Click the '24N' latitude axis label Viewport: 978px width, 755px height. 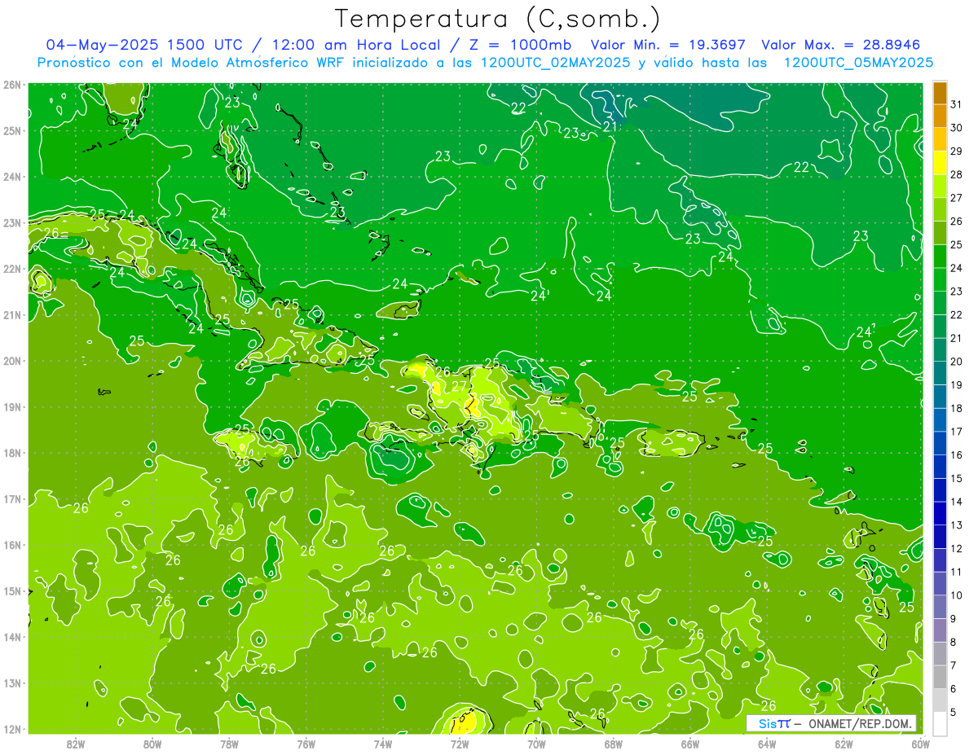click(x=12, y=177)
